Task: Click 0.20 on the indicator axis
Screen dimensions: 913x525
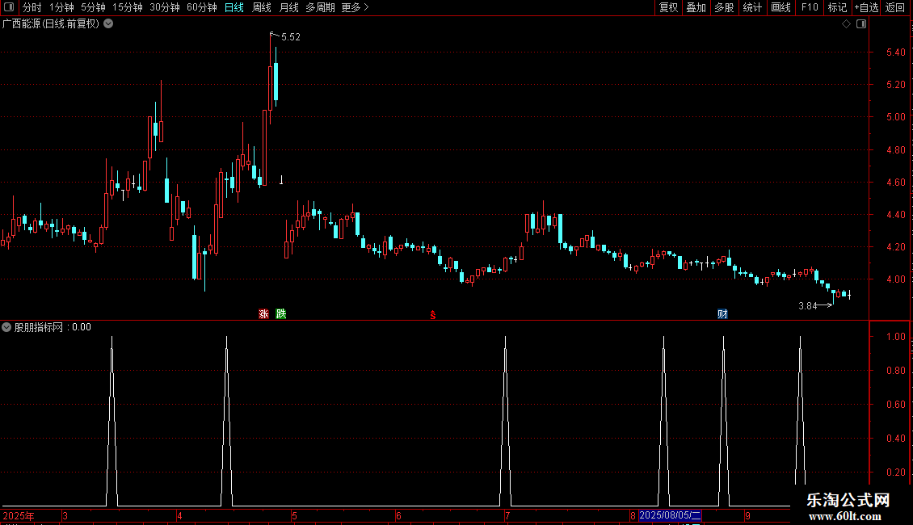Action: (895, 472)
